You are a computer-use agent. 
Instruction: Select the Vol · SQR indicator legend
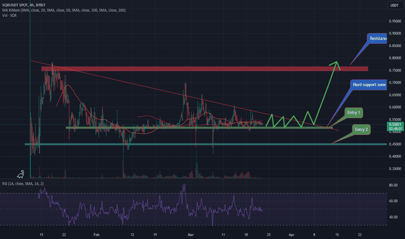tap(9, 15)
